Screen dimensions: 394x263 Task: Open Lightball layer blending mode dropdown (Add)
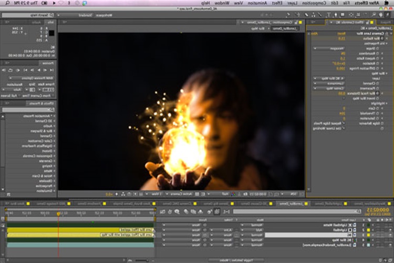(x=253, y=230)
